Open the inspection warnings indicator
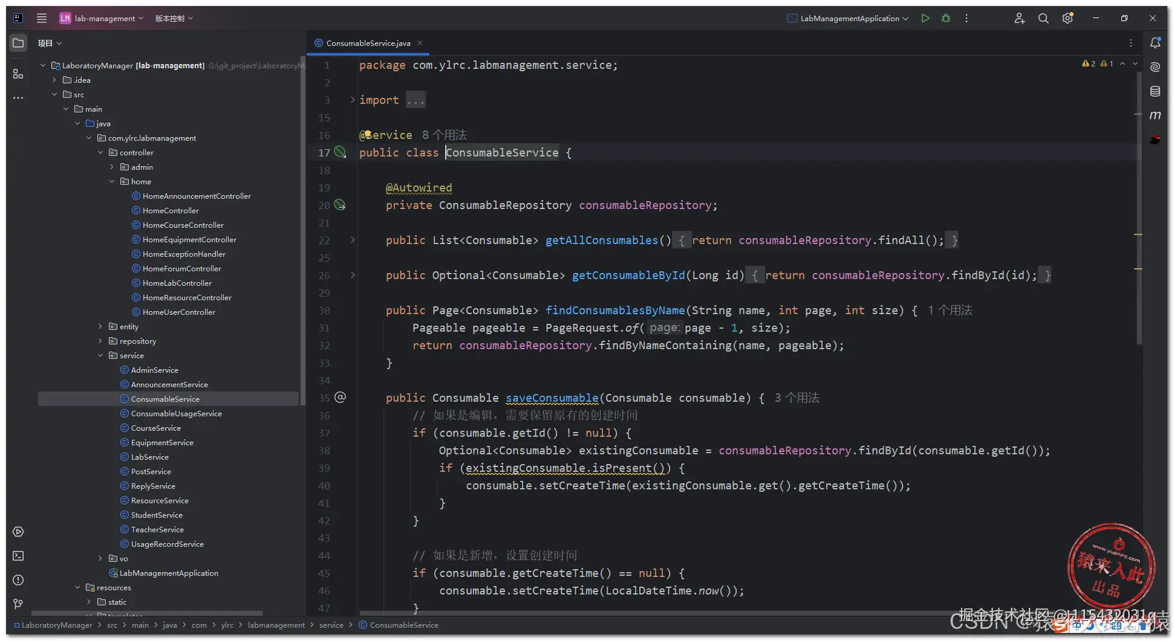This screenshot has width=1174, height=641. tap(1097, 63)
